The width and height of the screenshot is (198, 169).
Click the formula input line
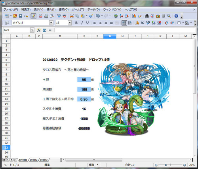coord(125,30)
